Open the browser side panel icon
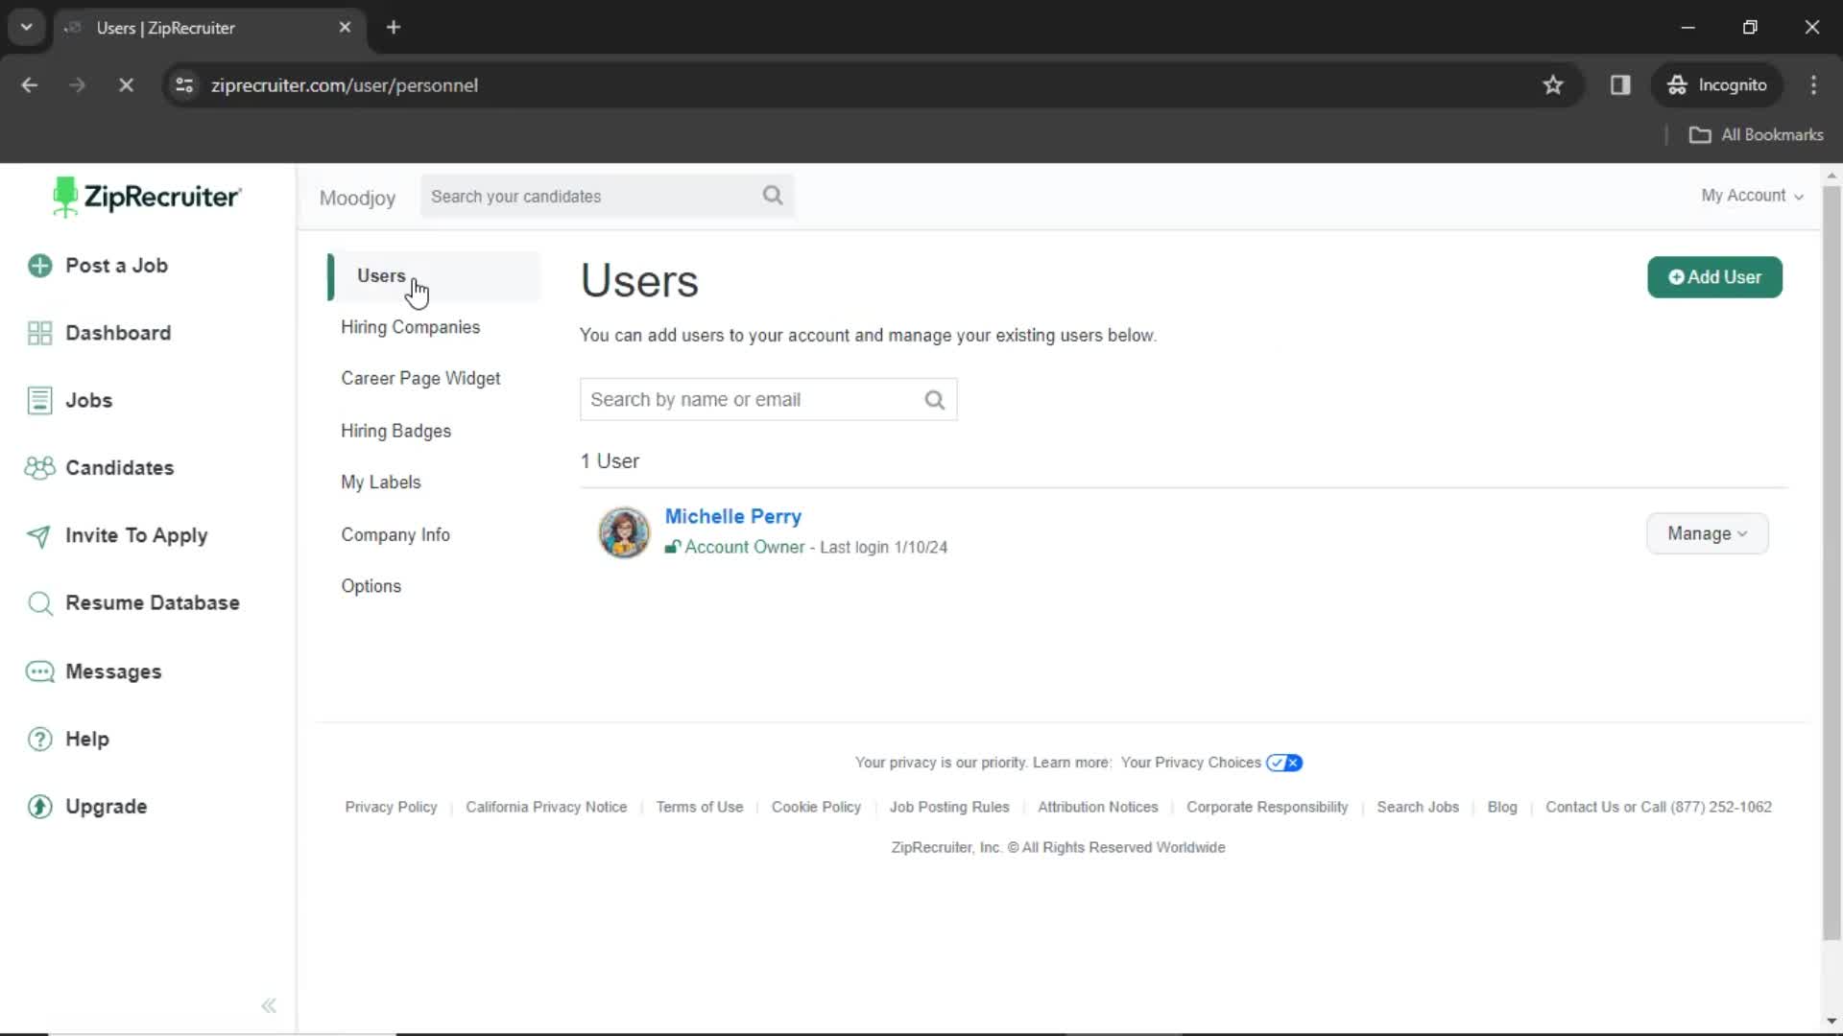Viewport: 1843px width, 1036px height. [1620, 85]
